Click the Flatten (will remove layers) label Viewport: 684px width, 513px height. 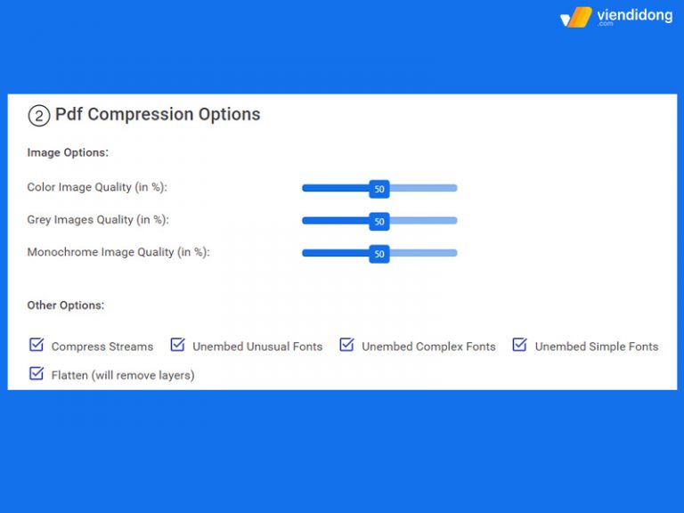click(123, 375)
